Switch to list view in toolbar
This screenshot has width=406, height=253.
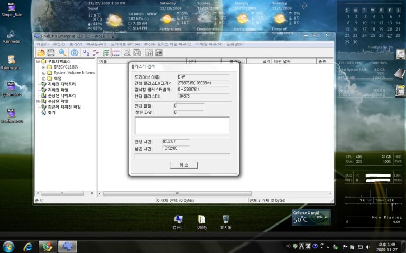tap(106, 53)
